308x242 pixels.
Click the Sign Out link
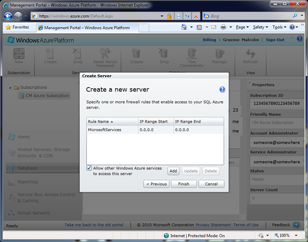coord(275,40)
